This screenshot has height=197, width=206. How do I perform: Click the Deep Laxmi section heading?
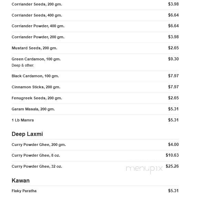(x=27, y=134)
